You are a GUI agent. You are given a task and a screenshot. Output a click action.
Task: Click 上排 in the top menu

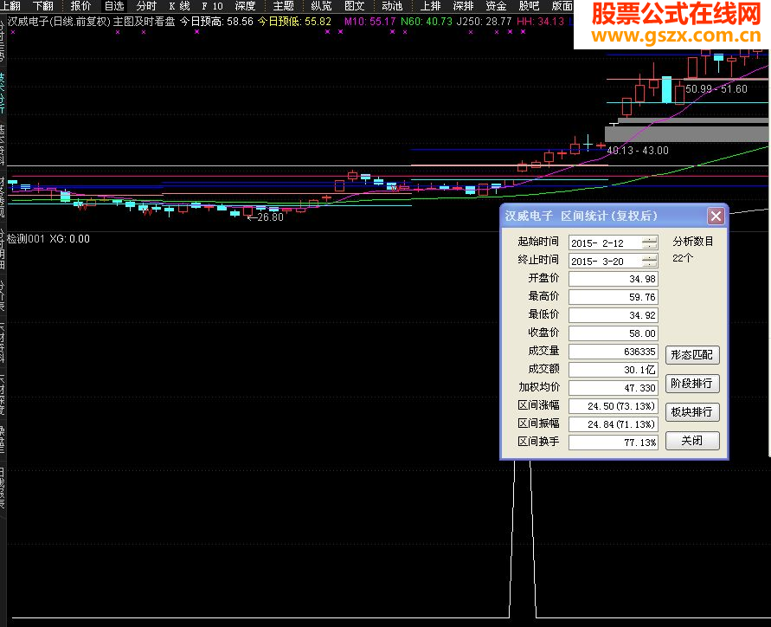[430, 6]
